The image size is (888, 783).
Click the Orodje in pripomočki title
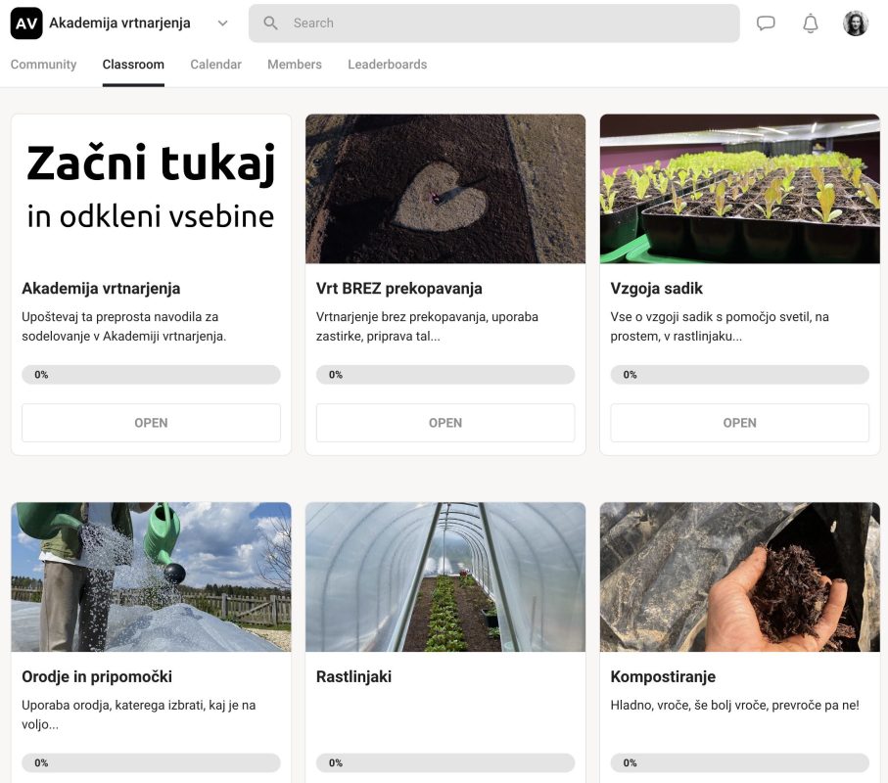click(x=97, y=676)
